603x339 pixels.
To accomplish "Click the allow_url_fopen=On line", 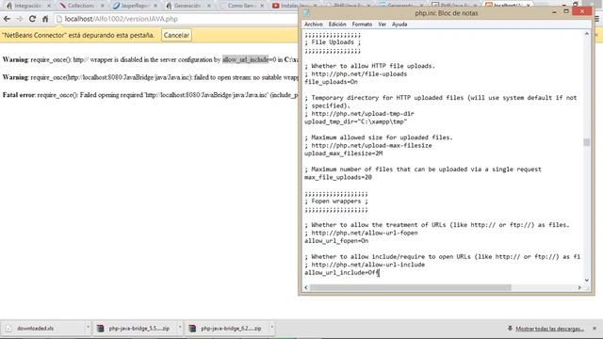I will (336, 241).
